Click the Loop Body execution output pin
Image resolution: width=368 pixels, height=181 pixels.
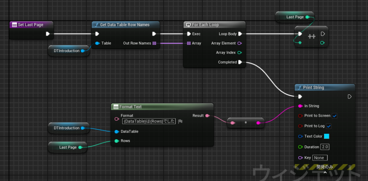(x=240, y=34)
